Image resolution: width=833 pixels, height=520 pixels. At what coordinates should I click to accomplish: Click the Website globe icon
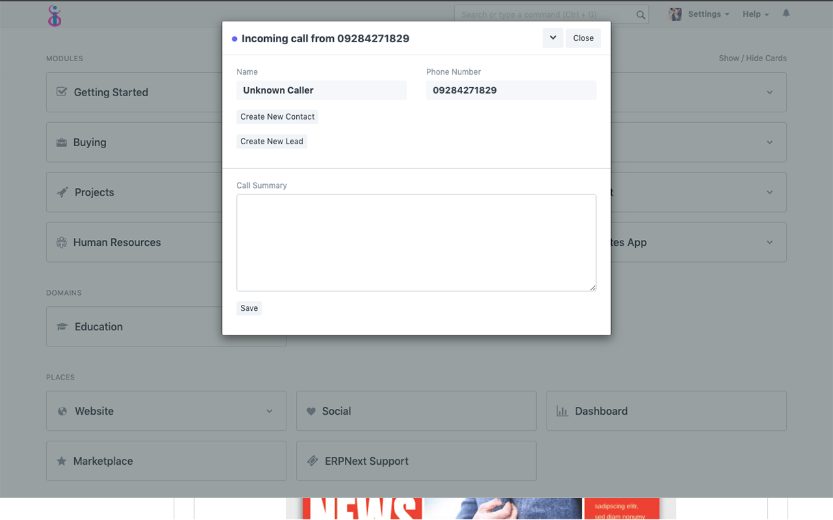(61, 411)
